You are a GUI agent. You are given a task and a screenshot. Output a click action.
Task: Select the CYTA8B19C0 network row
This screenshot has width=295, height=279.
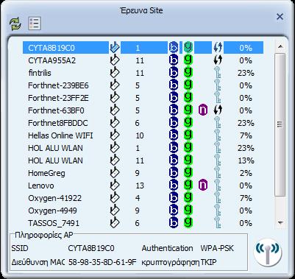pos(143,48)
